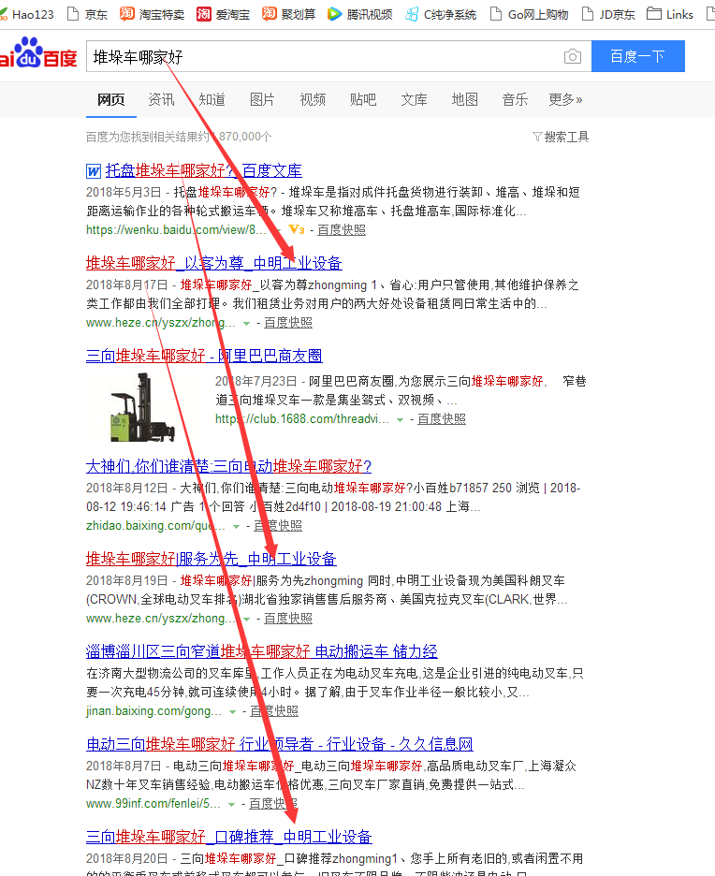This screenshot has width=715, height=876.
Task: Switch to the 资讯 tab
Action: (x=161, y=99)
